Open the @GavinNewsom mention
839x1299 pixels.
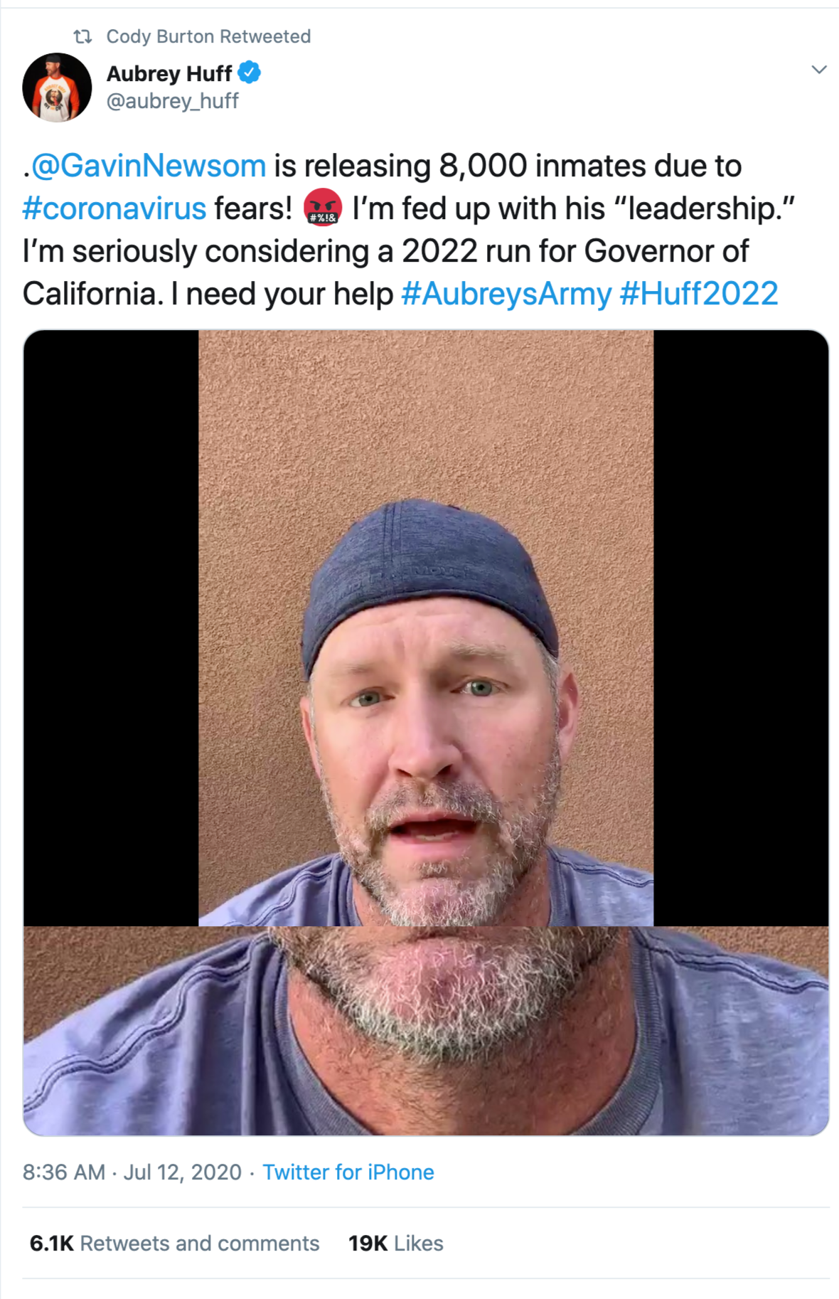tap(149, 166)
